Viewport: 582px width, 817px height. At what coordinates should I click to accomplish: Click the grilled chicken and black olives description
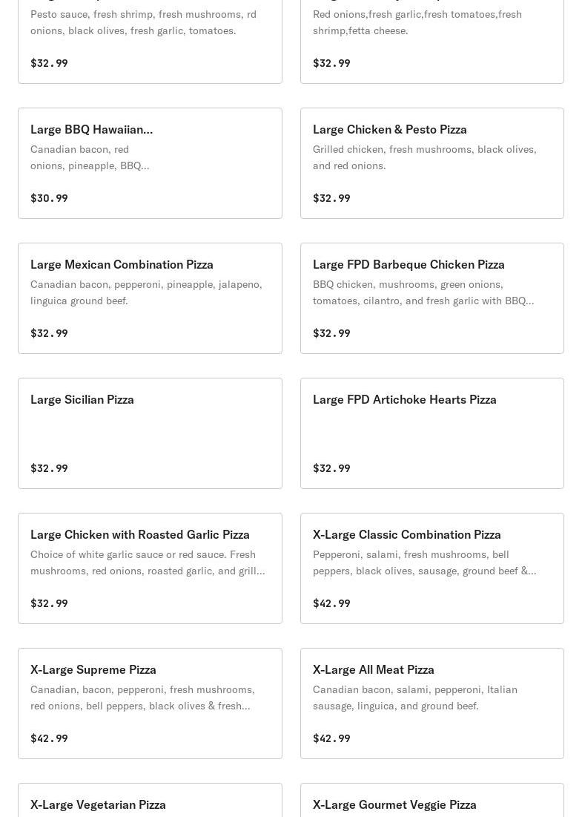[424, 157]
